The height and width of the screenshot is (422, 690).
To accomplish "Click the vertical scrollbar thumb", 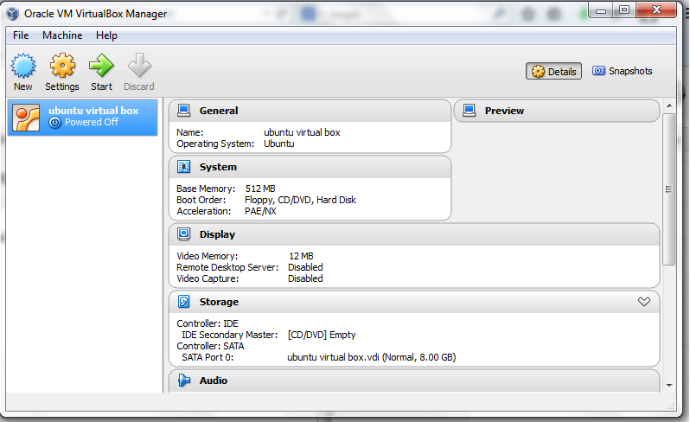I will point(669,189).
